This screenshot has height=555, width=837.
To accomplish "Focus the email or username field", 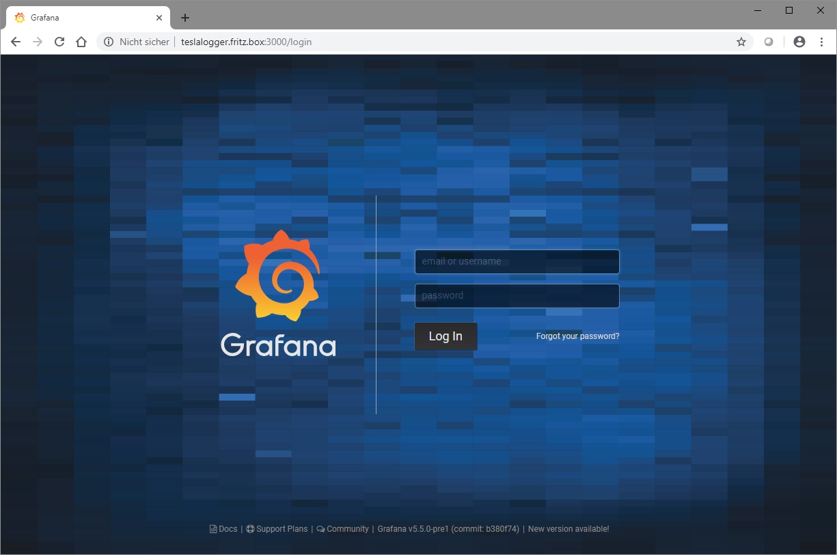I will (517, 262).
